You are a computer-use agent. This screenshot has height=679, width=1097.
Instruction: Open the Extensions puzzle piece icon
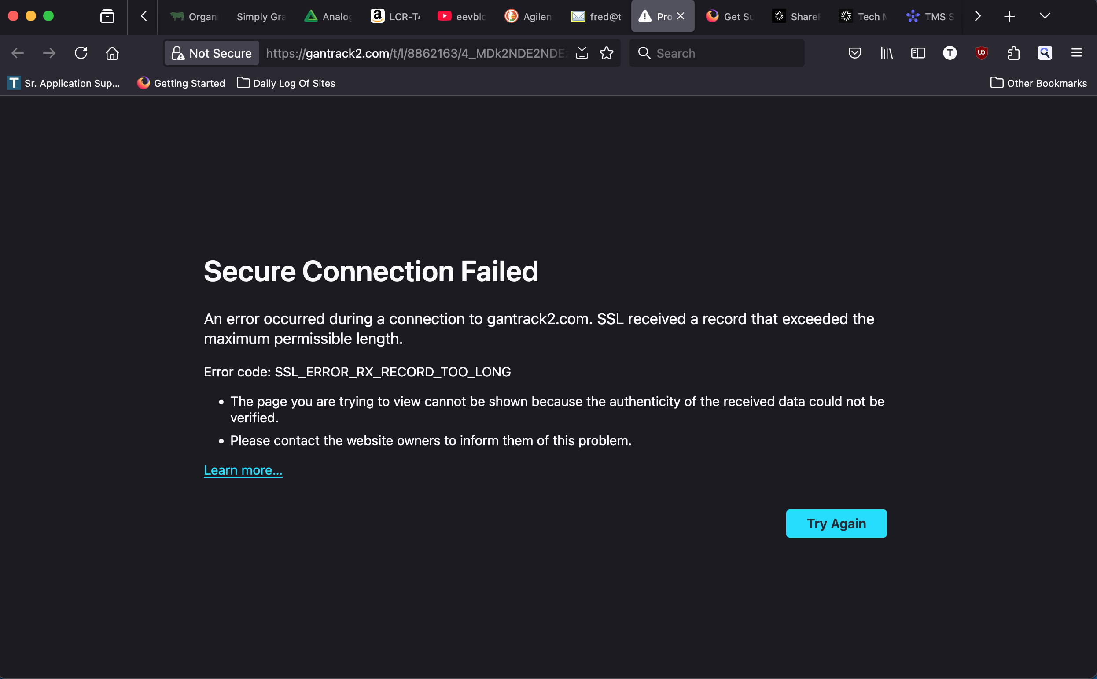coord(1013,53)
